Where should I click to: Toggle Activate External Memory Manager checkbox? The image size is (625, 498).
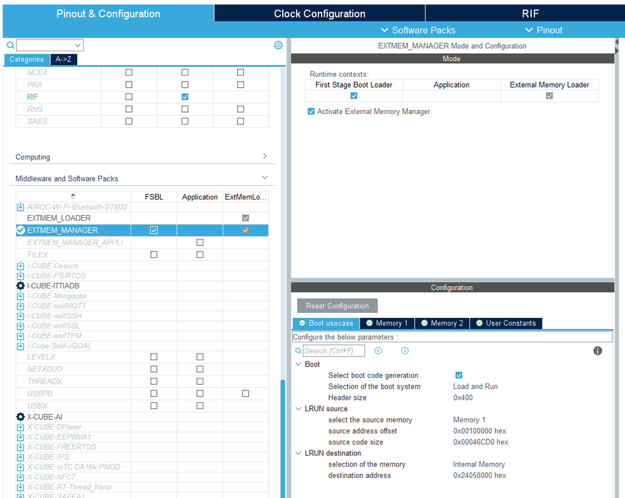[311, 111]
